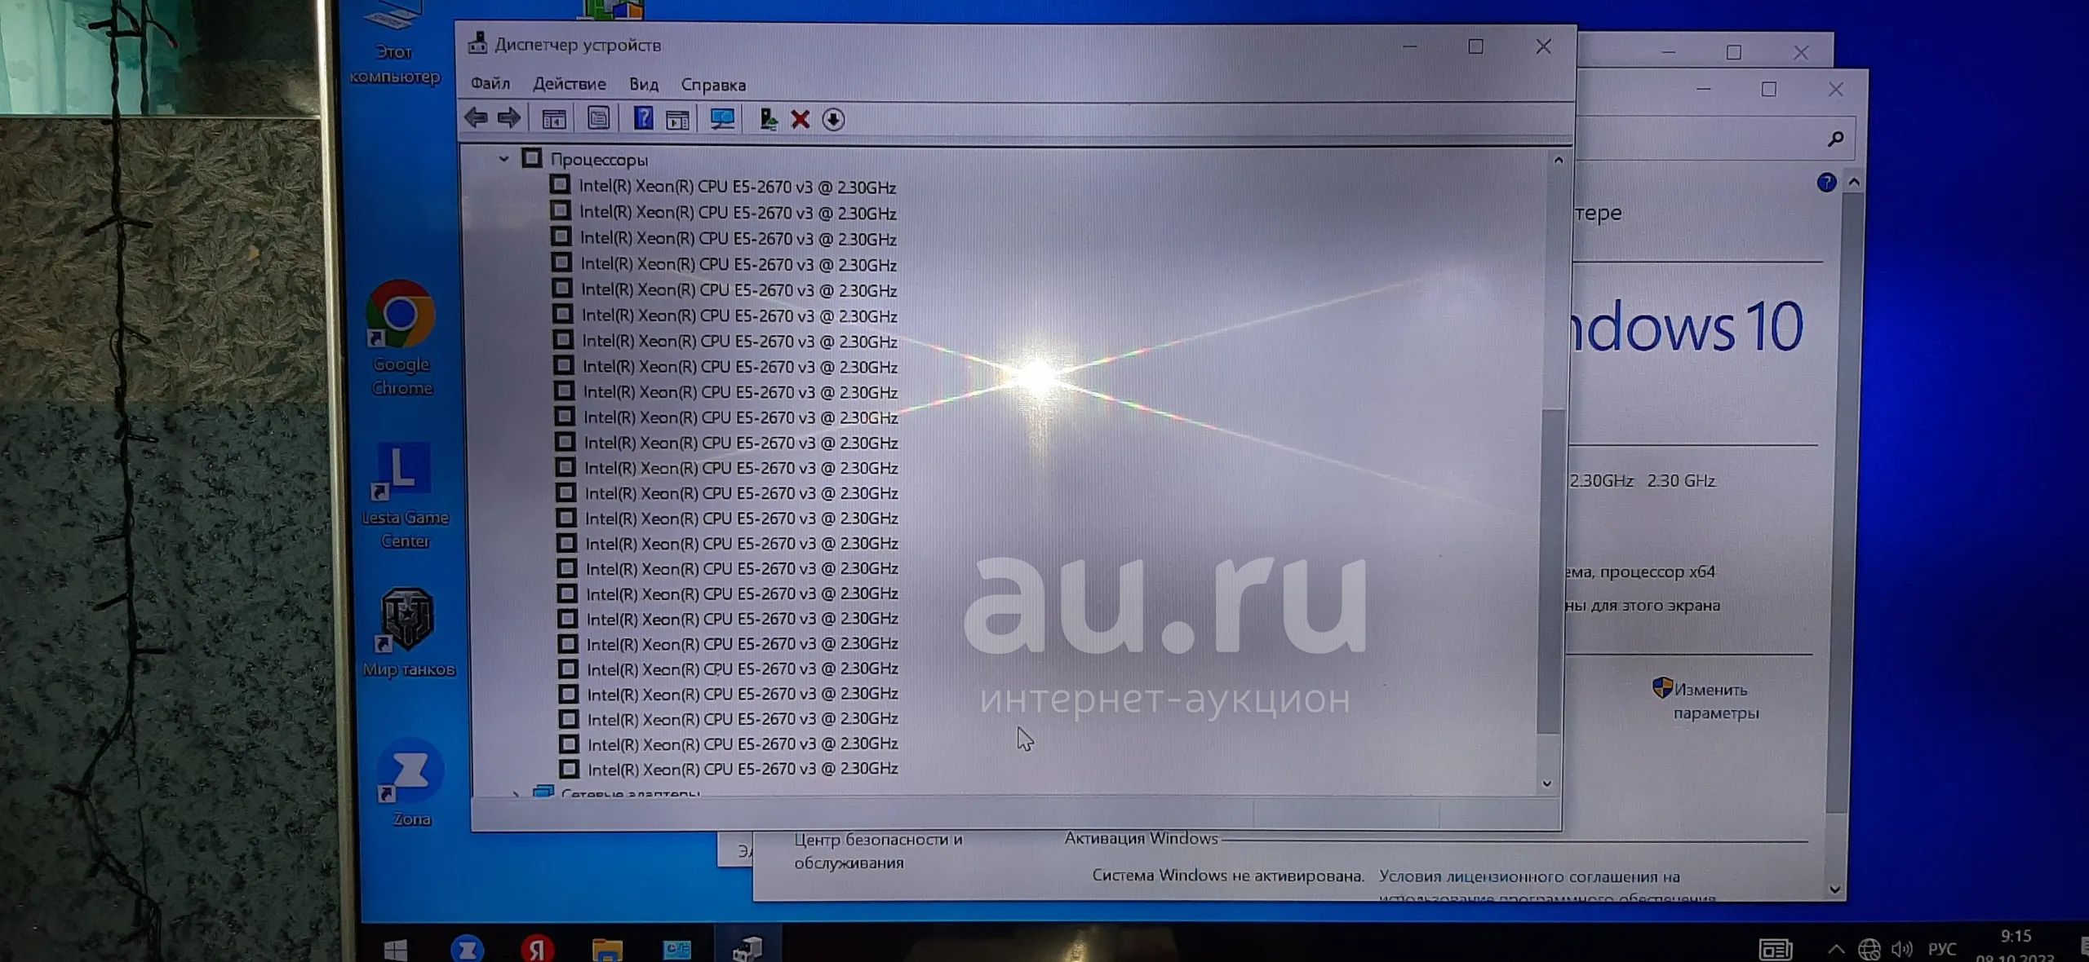Viewport: 2089px width, 962px height.
Task: Open the Действие menu
Action: [x=570, y=84]
